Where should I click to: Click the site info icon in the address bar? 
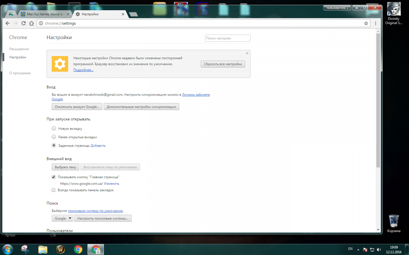tap(41, 23)
